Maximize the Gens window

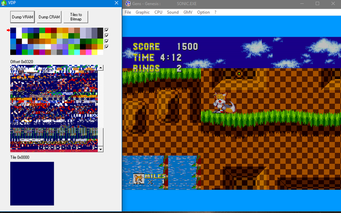click(x=317, y=3)
